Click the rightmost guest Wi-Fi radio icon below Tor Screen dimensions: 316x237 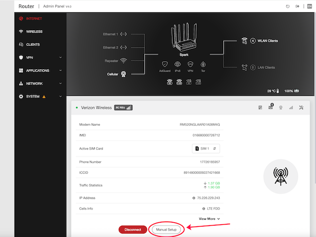(x=198, y=82)
